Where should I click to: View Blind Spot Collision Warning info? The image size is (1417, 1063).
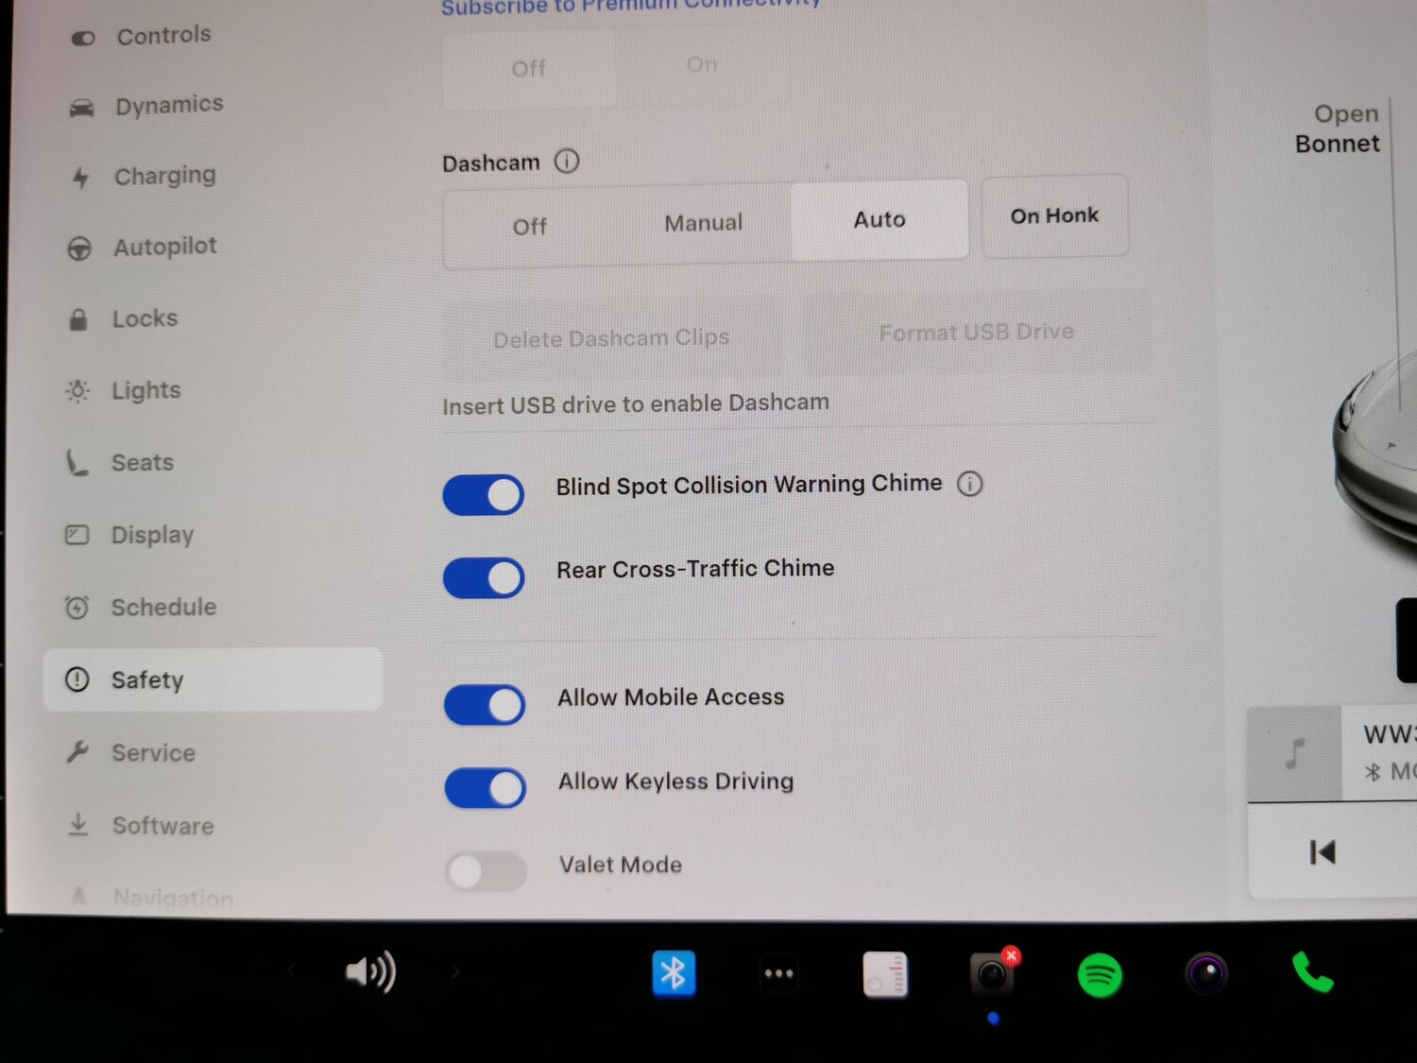click(x=970, y=484)
